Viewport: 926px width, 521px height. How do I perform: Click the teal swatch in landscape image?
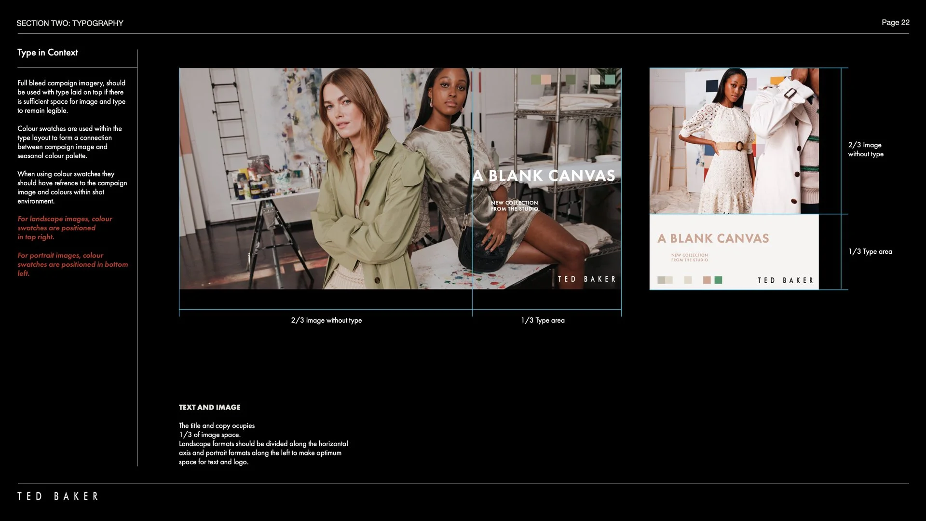click(x=610, y=80)
